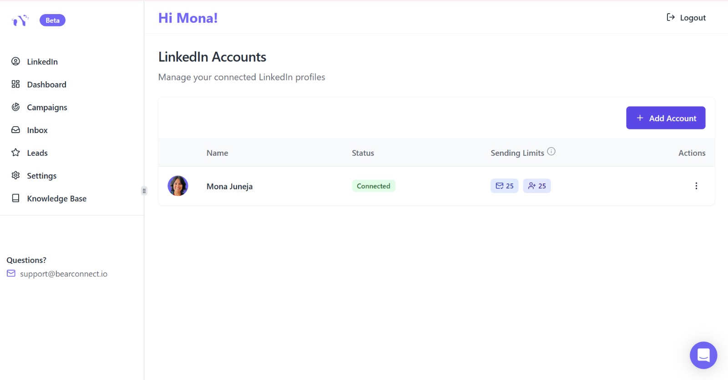Image resolution: width=728 pixels, height=380 pixels.
Task: Open the LinkedIn sidebar section
Action: 42,62
